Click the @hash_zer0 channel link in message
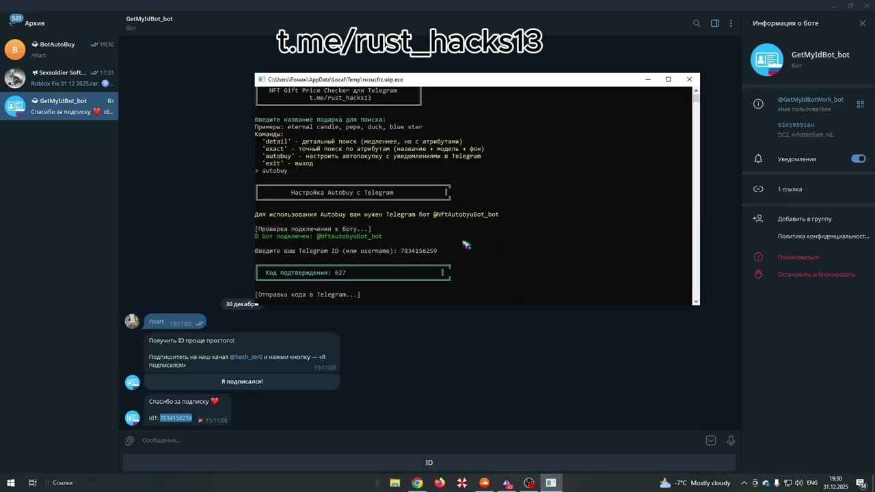The image size is (875, 492). click(246, 357)
